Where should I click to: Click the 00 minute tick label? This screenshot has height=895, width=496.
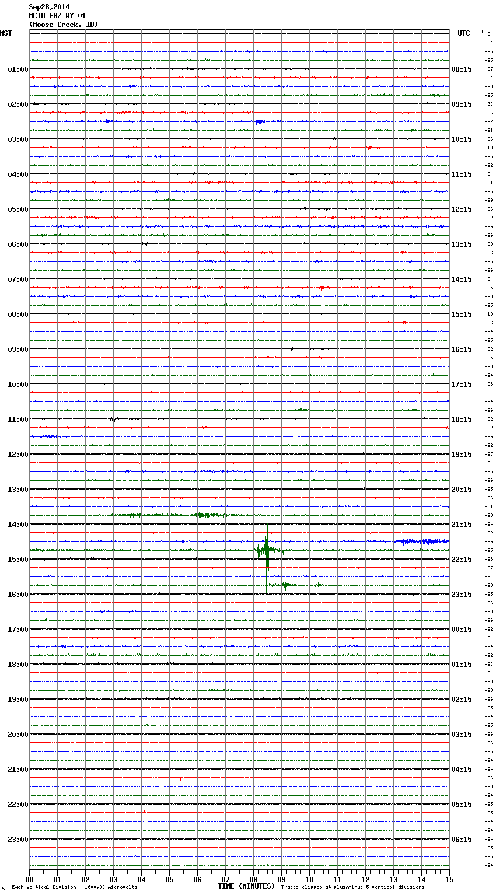point(29,879)
